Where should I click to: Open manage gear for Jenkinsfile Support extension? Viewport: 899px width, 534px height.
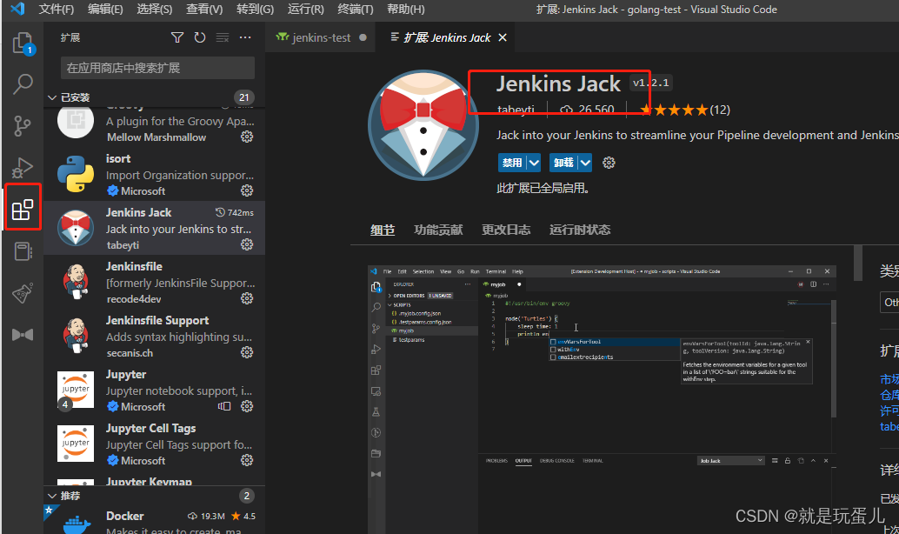[247, 352]
